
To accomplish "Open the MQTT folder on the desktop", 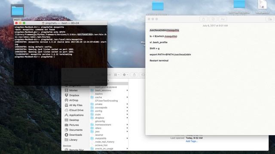I will (x=17, y=10).
